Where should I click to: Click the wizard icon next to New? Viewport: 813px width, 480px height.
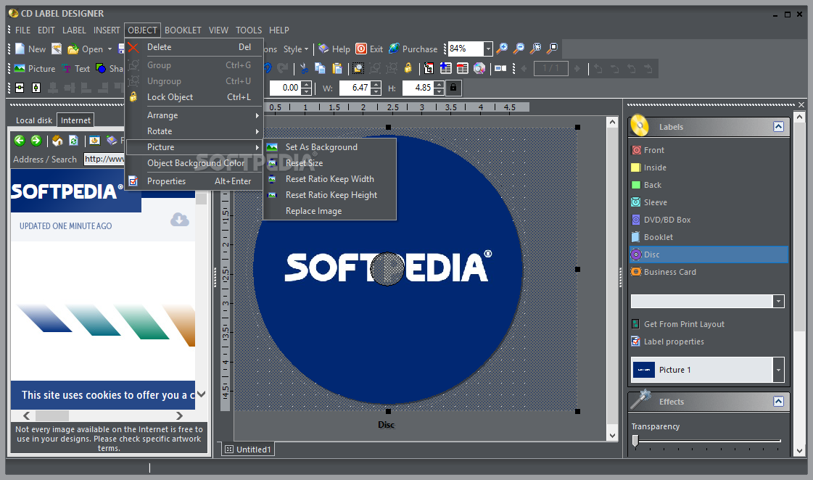click(57, 49)
